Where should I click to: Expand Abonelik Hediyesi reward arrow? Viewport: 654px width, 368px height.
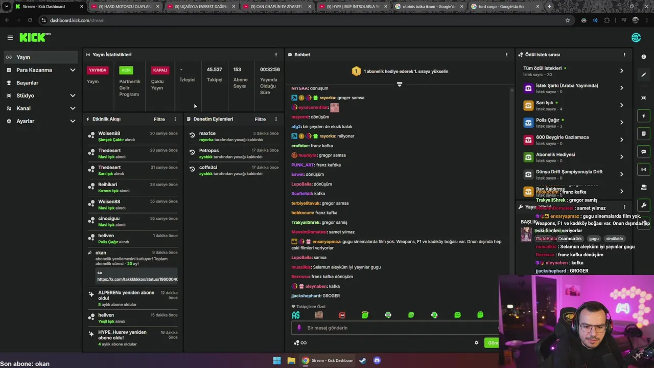[x=621, y=157]
